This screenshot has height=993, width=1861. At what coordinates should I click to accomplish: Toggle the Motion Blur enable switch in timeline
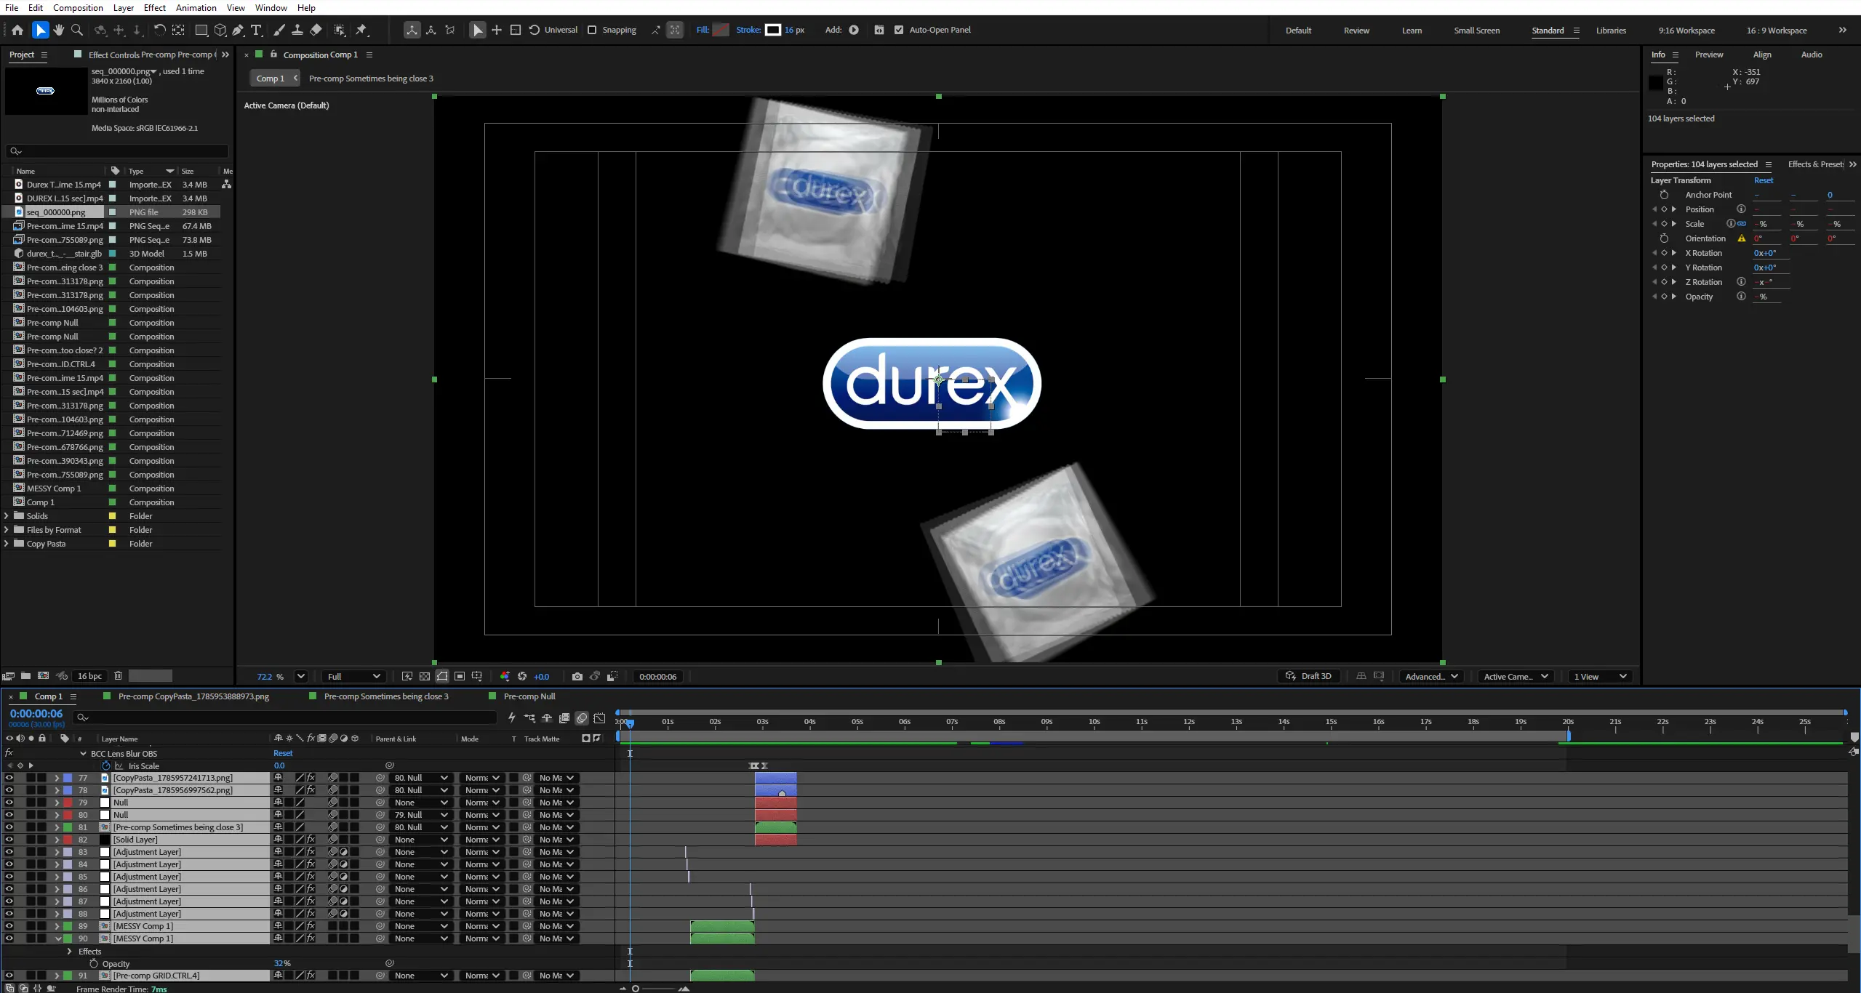click(582, 718)
